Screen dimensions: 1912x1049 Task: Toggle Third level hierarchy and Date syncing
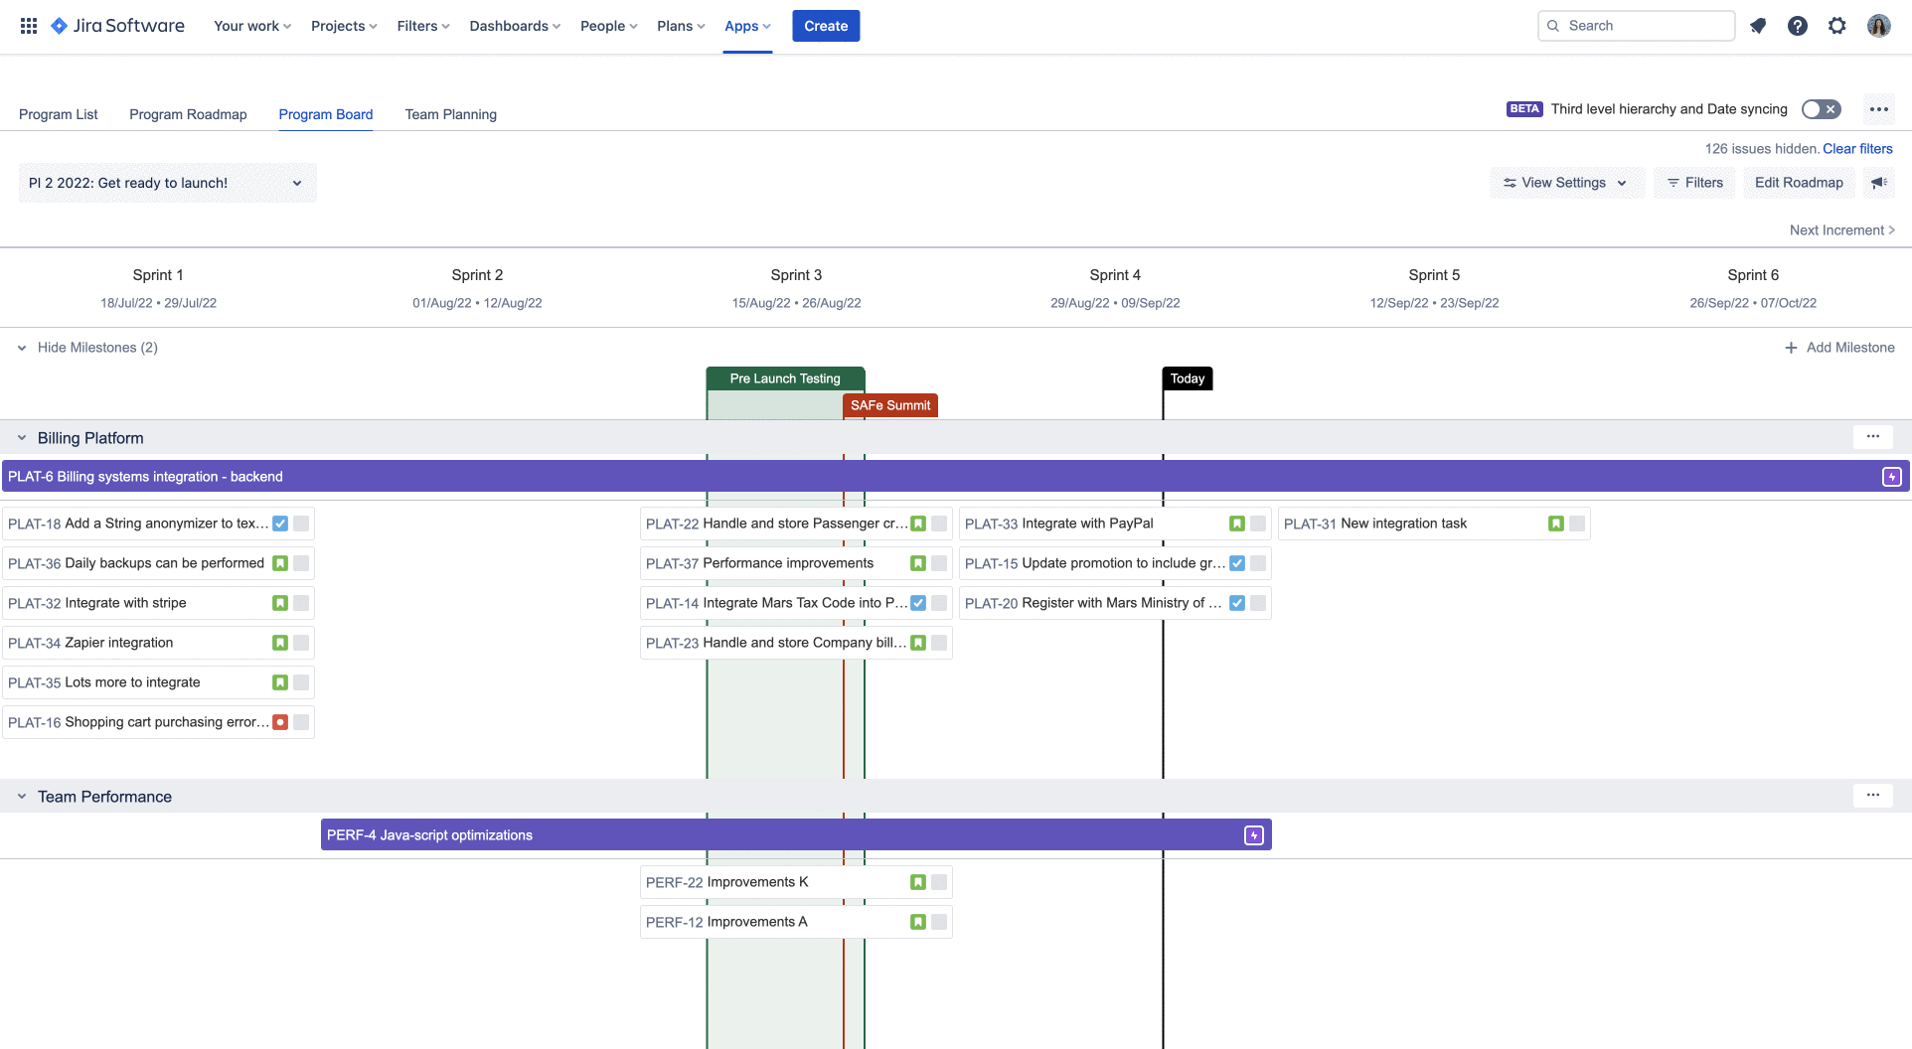click(x=1821, y=109)
